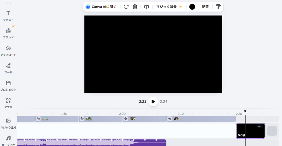282x146 pixels.
Task: Add a comment with the speech bubble icon
Action: pos(126,7)
